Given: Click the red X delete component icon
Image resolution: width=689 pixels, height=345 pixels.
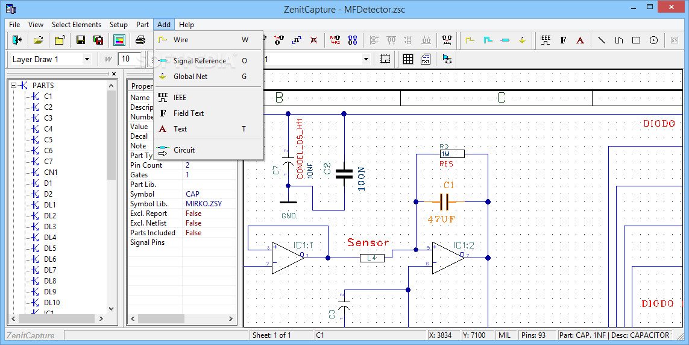Looking at the screenshot, I should tap(313, 40).
